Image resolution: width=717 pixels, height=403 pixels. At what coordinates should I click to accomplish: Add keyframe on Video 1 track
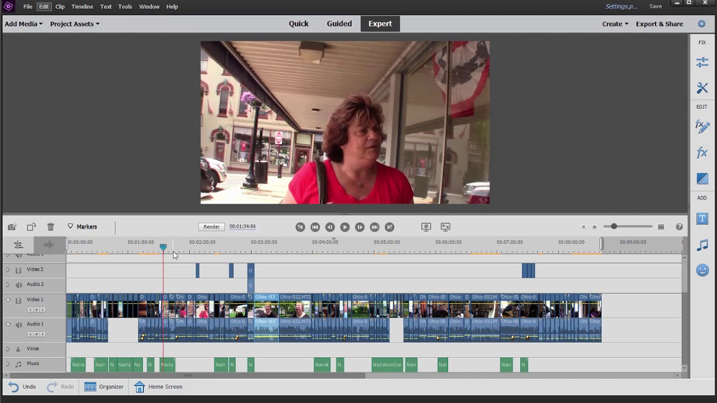(x=36, y=310)
